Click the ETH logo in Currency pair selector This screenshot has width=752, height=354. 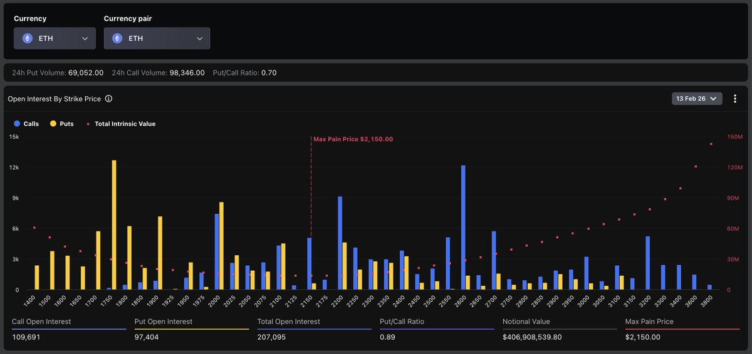pos(117,38)
